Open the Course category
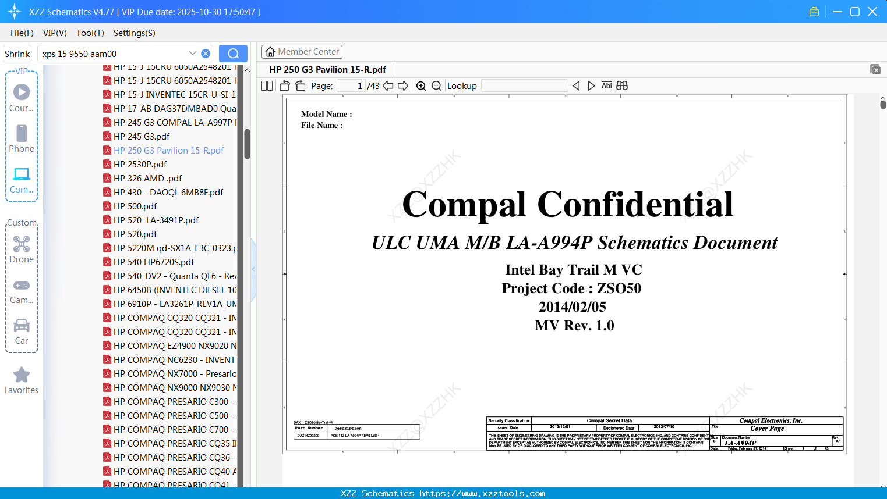This screenshot has width=887, height=499. [x=22, y=98]
